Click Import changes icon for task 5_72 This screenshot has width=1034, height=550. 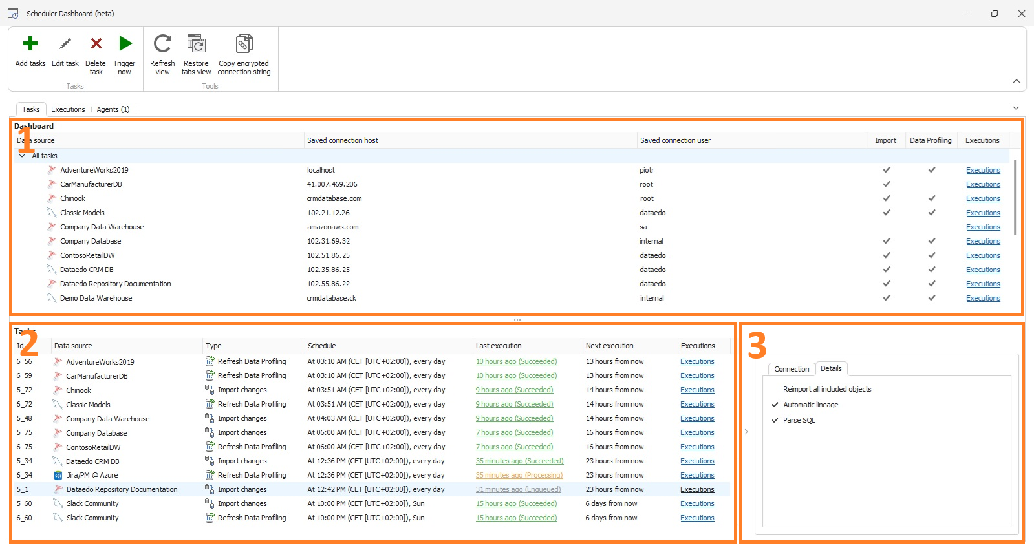(x=210, y=390)
